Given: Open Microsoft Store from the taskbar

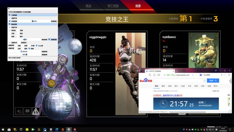Looking at the screenshot, I should click(9, 129).
